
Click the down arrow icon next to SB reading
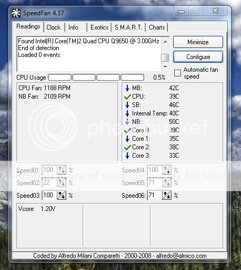click(x=127, y=105)
